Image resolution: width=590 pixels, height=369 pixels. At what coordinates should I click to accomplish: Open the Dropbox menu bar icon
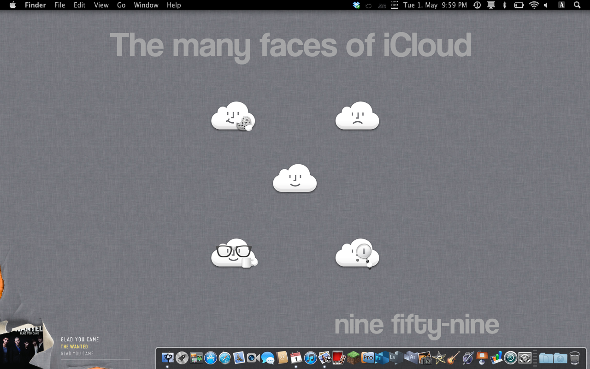pyautogui.click(x=356, y=5)
